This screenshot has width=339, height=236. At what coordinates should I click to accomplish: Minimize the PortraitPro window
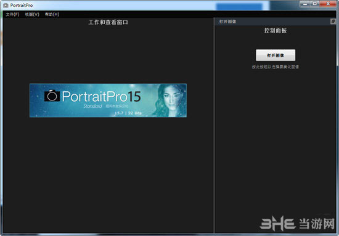point(305,4)
